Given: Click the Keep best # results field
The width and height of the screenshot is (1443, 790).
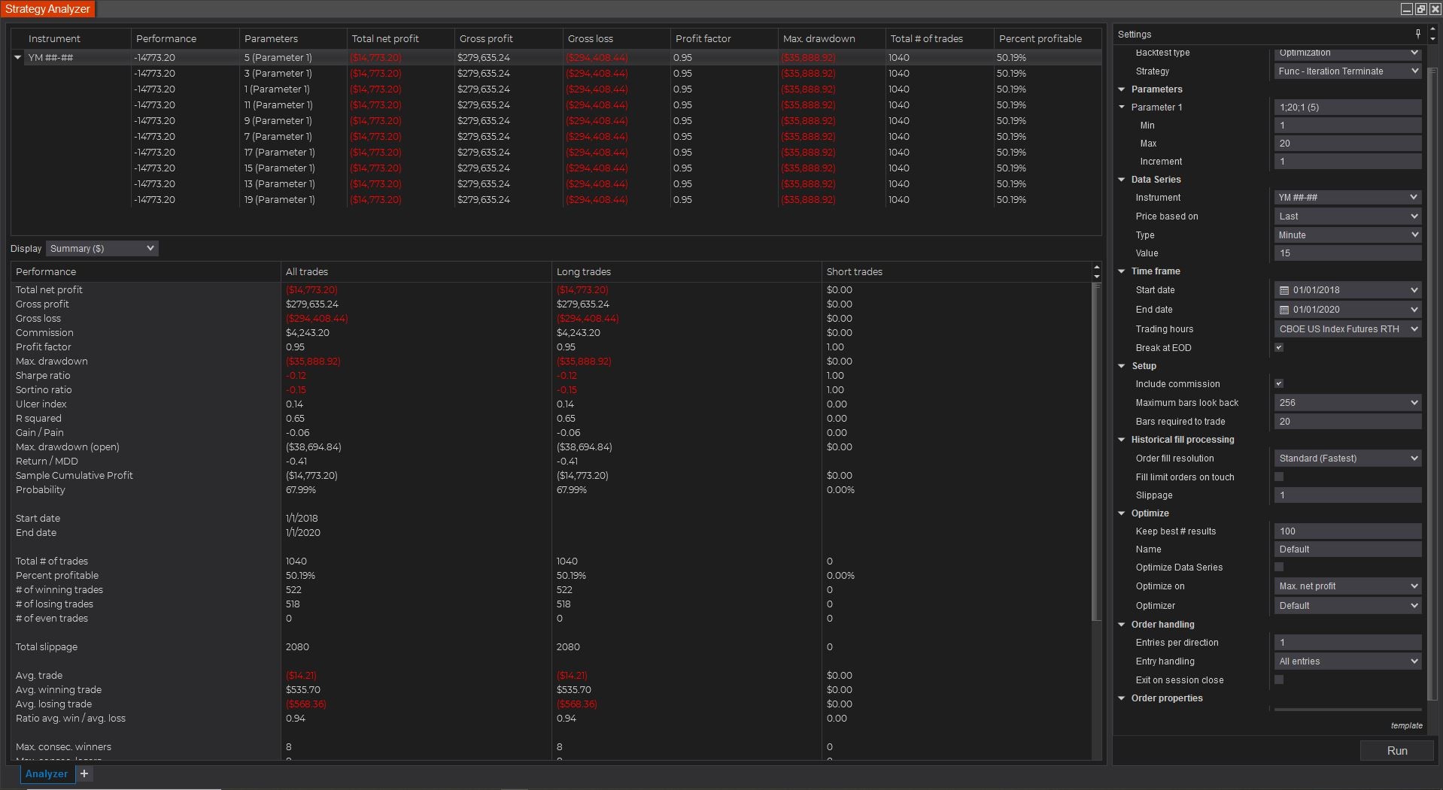Looking at the screenshot, I should pos(1347,531).
